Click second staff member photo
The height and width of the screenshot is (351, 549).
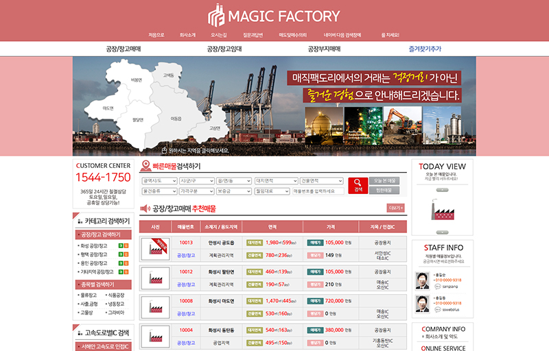[x=422, y=304]
